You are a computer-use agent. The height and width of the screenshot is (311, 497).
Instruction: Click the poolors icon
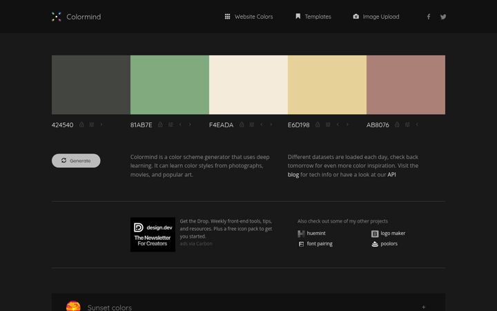[x=375, y=244]
